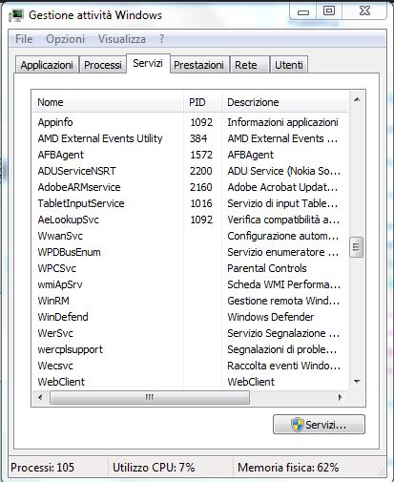
Task: Click the vertical scrollbar up arrow
Action: point(357,99)
